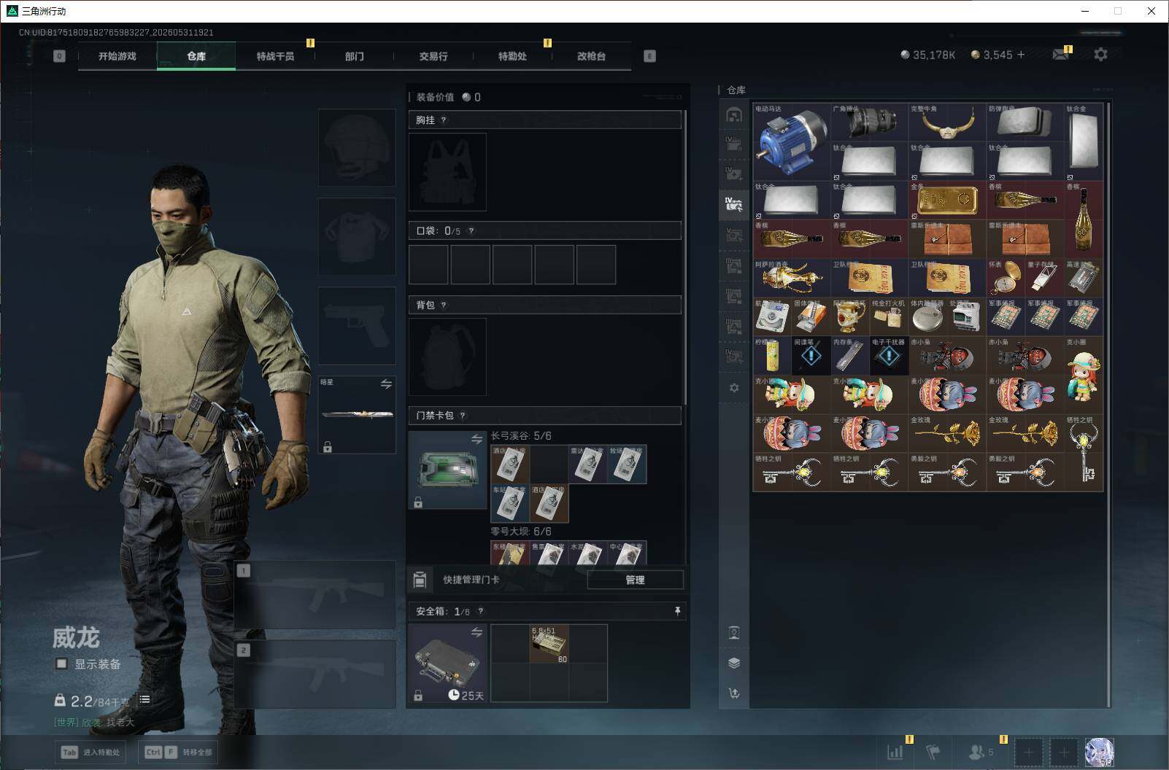
Task: Select the 电动马达 item in warehouse
Action: click(x=792, y=141)
